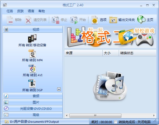The height and width of the screenshot is (125, 159).
Task: Maximize the Format Factory window
Action: pos(148,5)
